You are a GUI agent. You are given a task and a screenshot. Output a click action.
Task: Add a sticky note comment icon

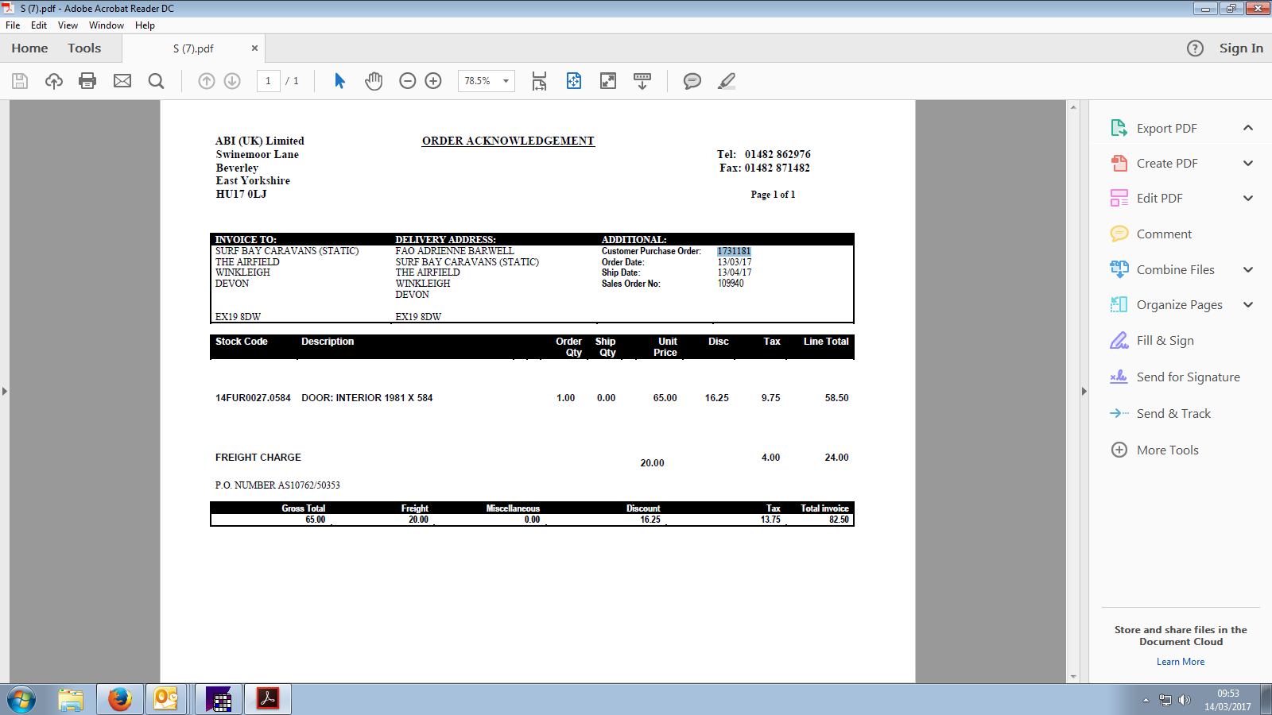click(692, 81)
